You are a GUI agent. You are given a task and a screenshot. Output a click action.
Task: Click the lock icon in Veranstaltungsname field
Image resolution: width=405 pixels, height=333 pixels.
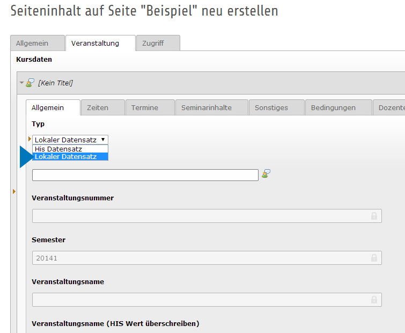(x=374, y=300)
